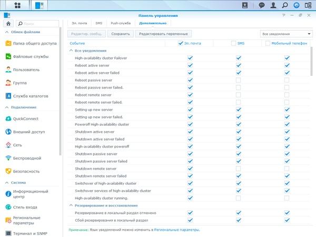Select the Shutdown passive server failed row
This screenshot has height=237, width=316.
pyautogui.click(x=189, y=161)
